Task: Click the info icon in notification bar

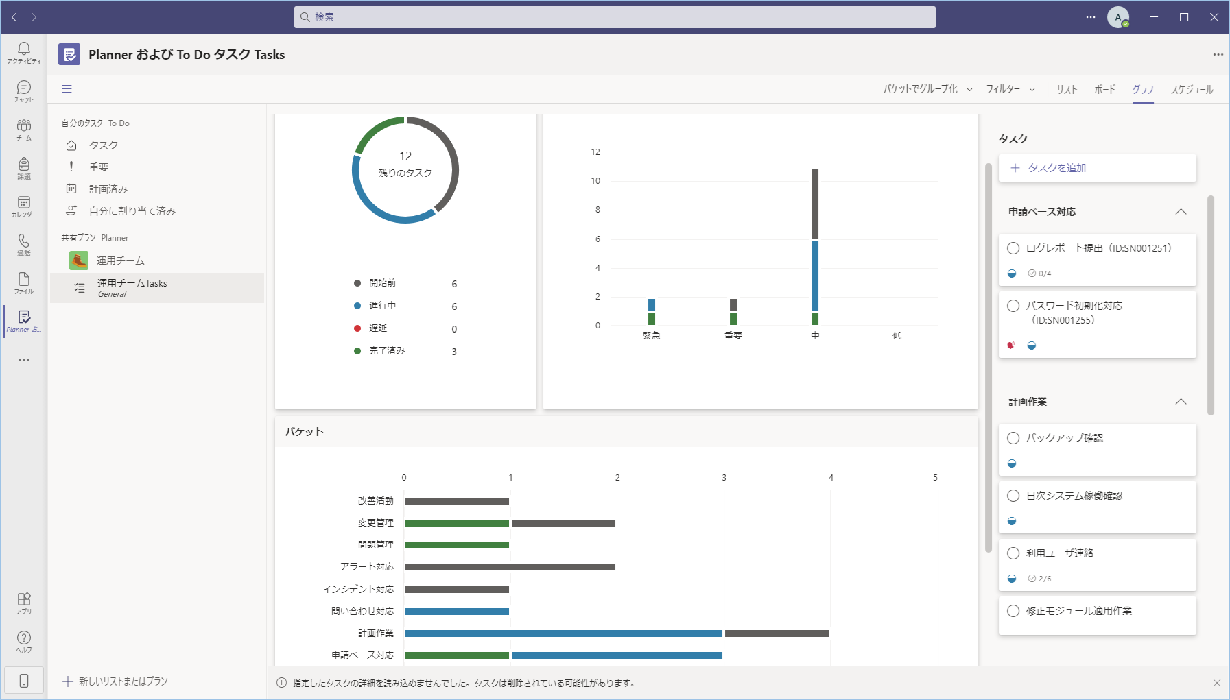Action: tap(281, 683)
